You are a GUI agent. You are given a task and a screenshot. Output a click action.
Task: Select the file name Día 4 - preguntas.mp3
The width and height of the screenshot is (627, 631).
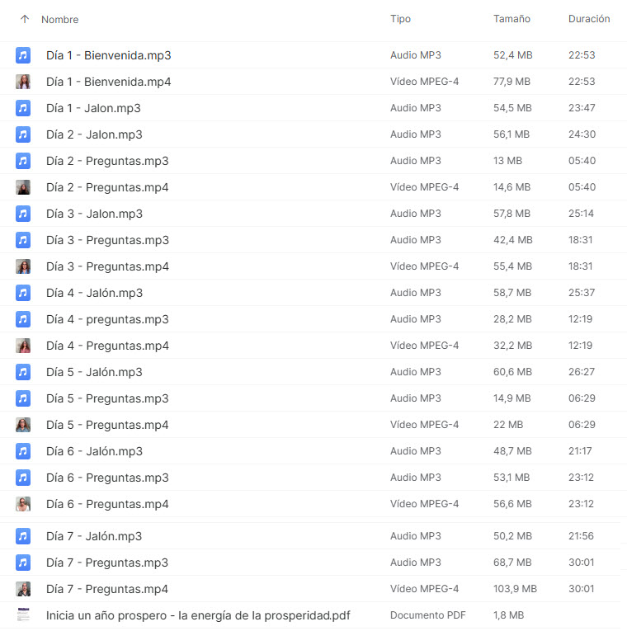click(x=107, y=319)
